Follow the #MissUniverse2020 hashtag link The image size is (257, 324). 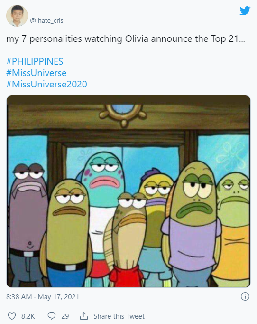pos(46,84)
